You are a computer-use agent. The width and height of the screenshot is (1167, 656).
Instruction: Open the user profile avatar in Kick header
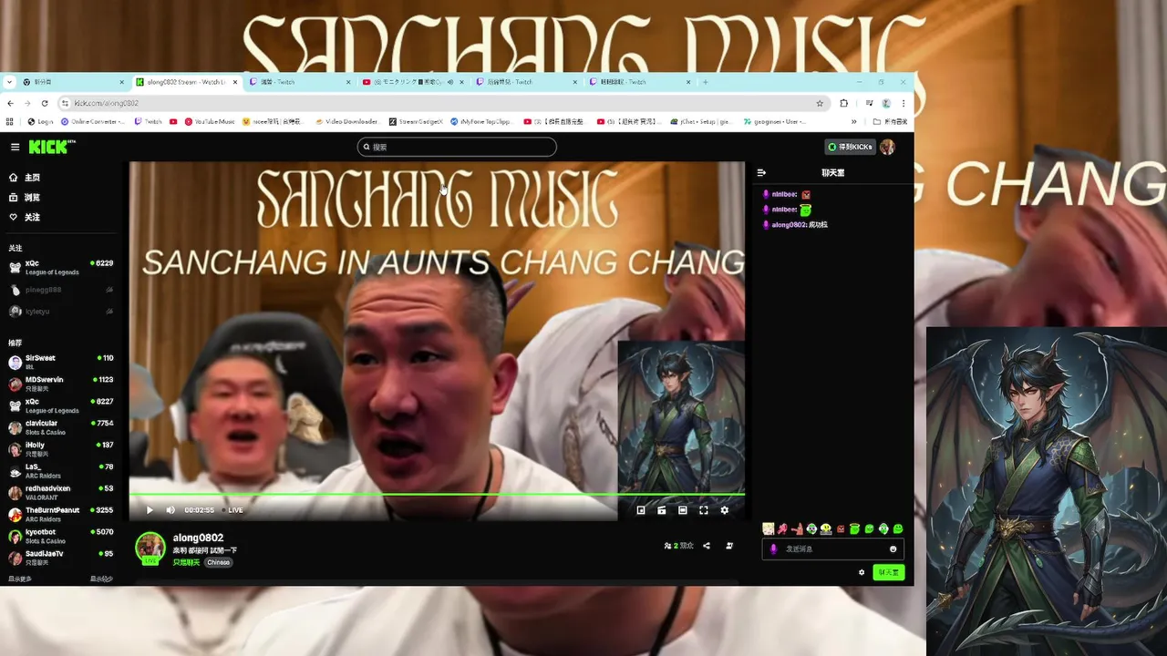887,147
